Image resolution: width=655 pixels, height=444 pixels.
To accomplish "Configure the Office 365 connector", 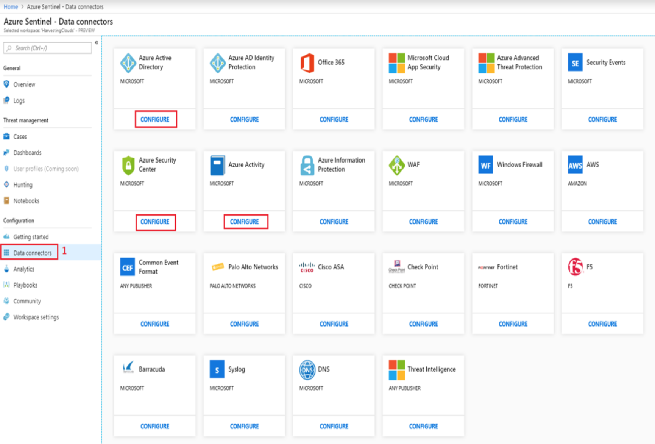I will 334,119.
